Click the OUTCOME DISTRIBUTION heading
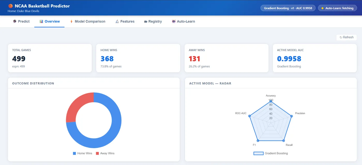This screenshot has width=362, height=165. click(x=33, y=84)
